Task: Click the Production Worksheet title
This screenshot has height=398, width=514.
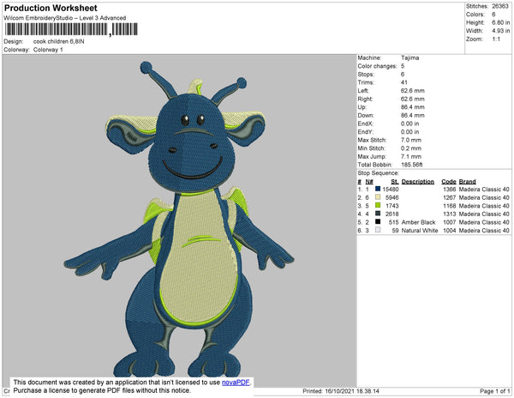Action: coord(51,8)
